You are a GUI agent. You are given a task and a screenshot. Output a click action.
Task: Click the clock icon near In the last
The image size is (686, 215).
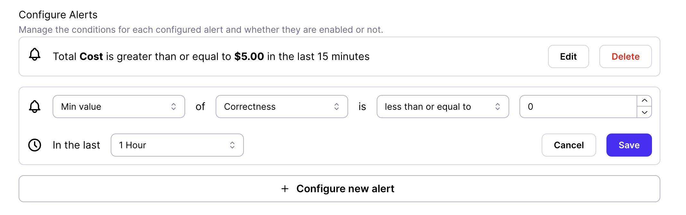point(35,145)
